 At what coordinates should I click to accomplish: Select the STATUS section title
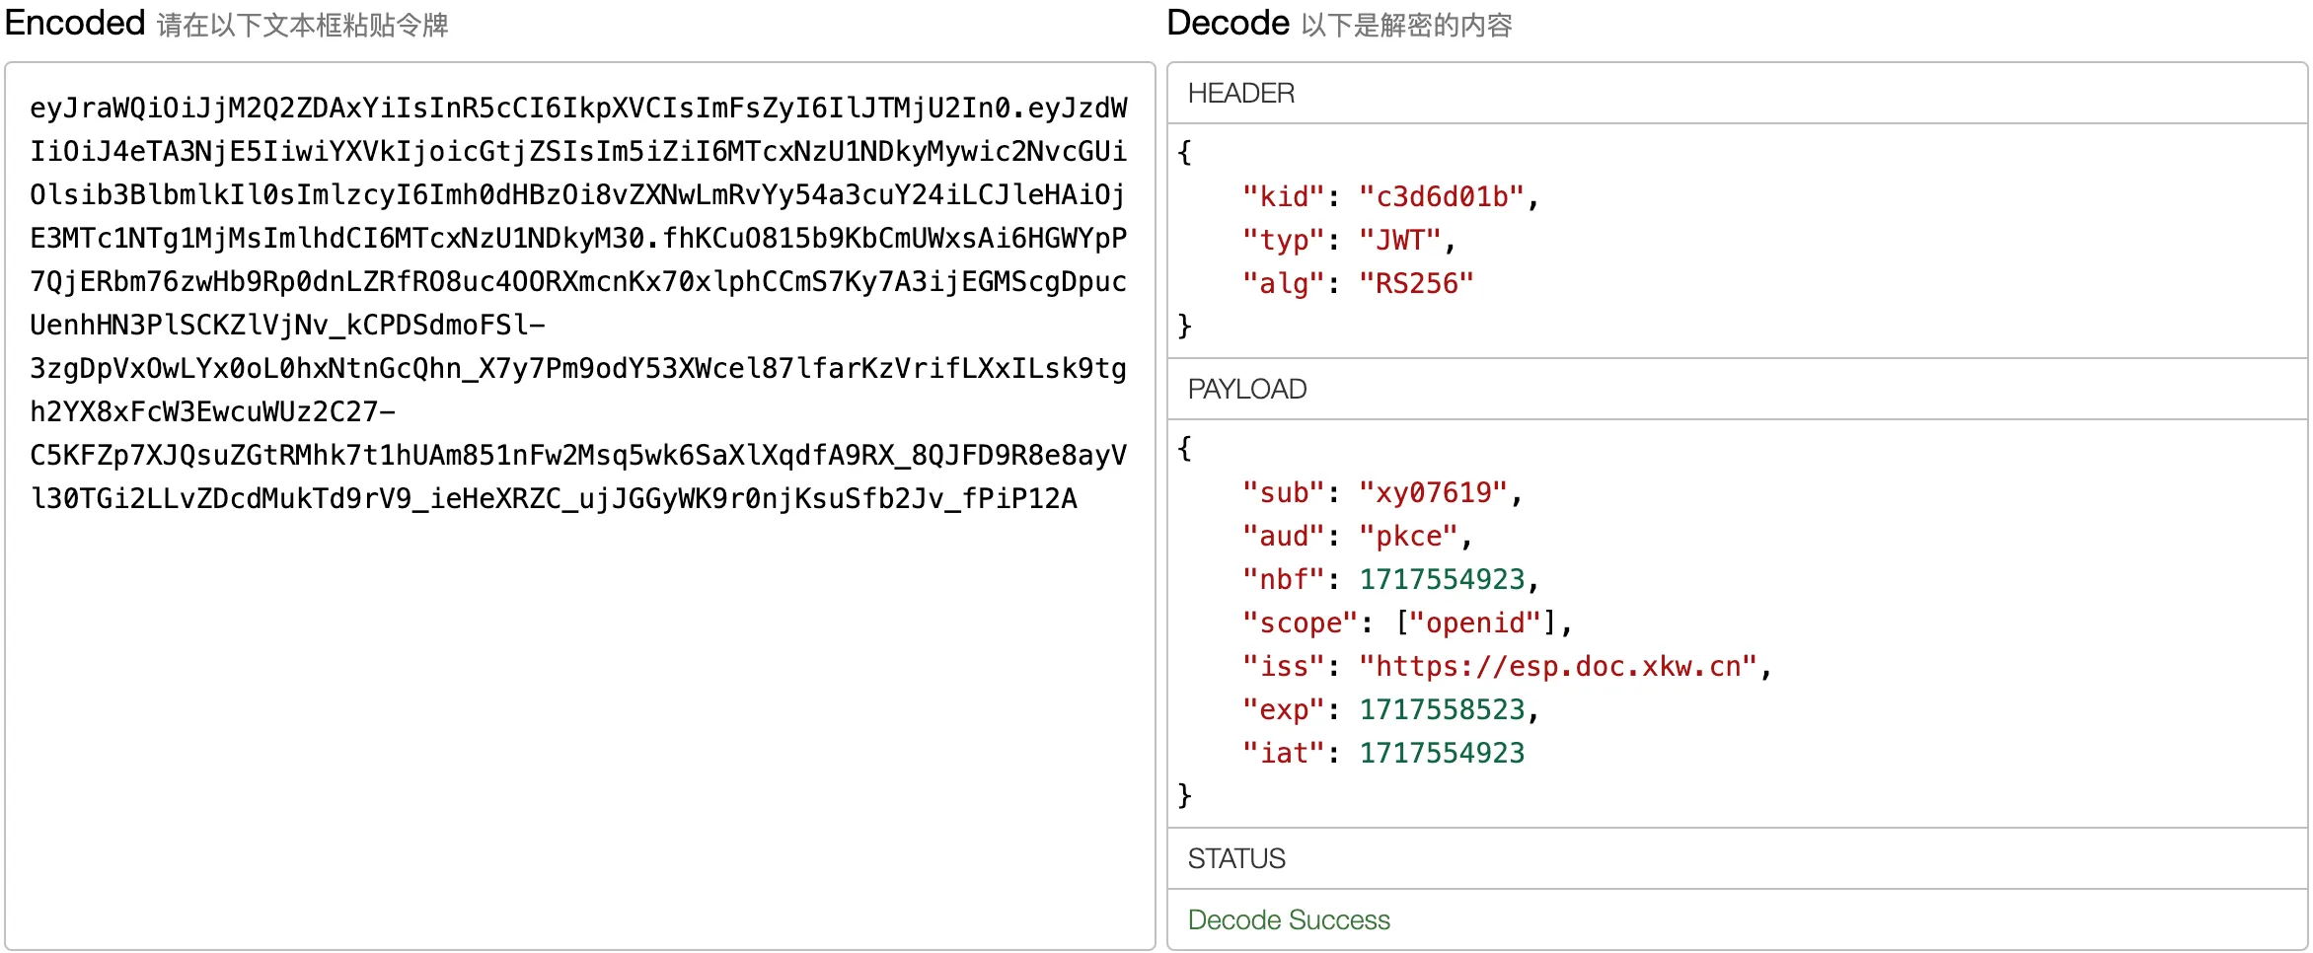[1235, 859]
